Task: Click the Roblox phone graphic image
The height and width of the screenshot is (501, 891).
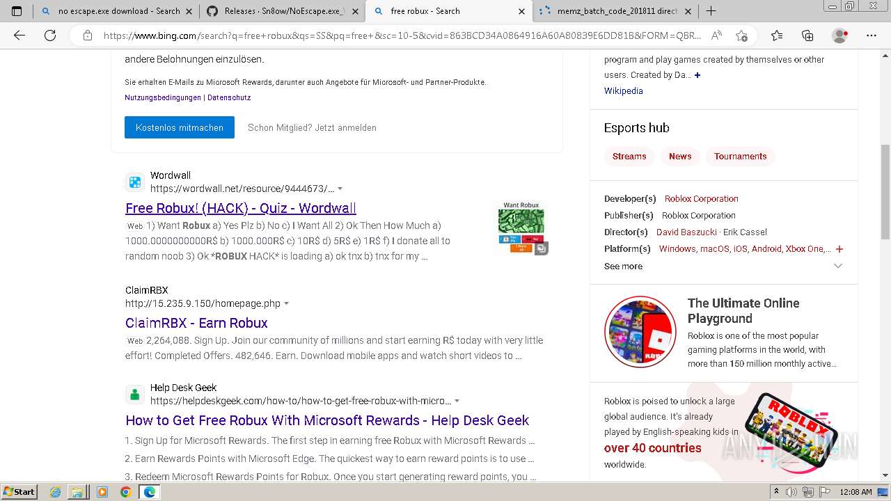Action: 791,431
